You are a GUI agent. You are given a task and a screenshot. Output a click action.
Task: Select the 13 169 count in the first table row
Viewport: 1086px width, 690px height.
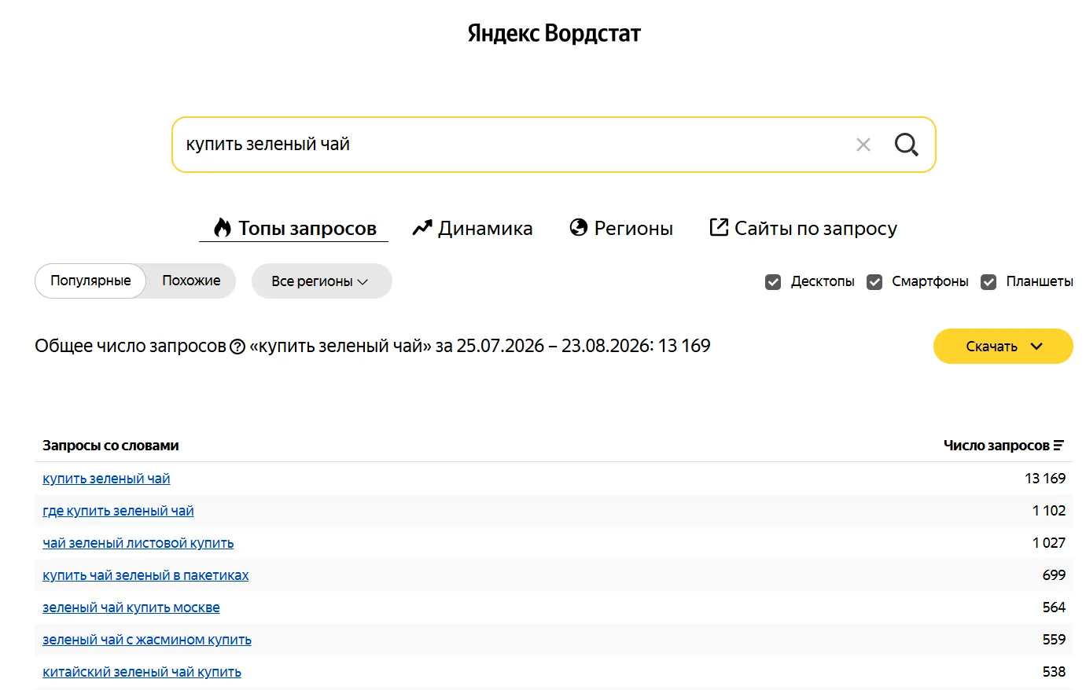coord(1045,479)
